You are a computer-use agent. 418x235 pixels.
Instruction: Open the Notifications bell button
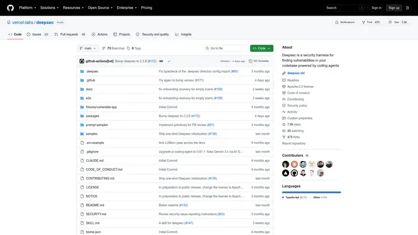[345, 22]
